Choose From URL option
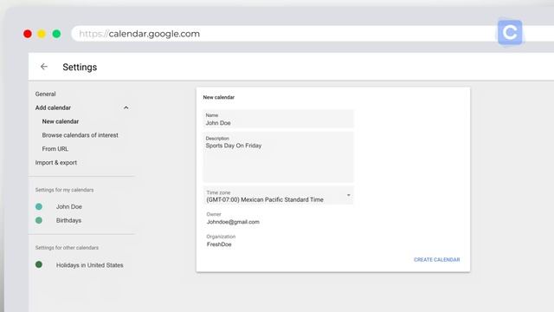Screen dimensions: 554x312 [55, 149]
